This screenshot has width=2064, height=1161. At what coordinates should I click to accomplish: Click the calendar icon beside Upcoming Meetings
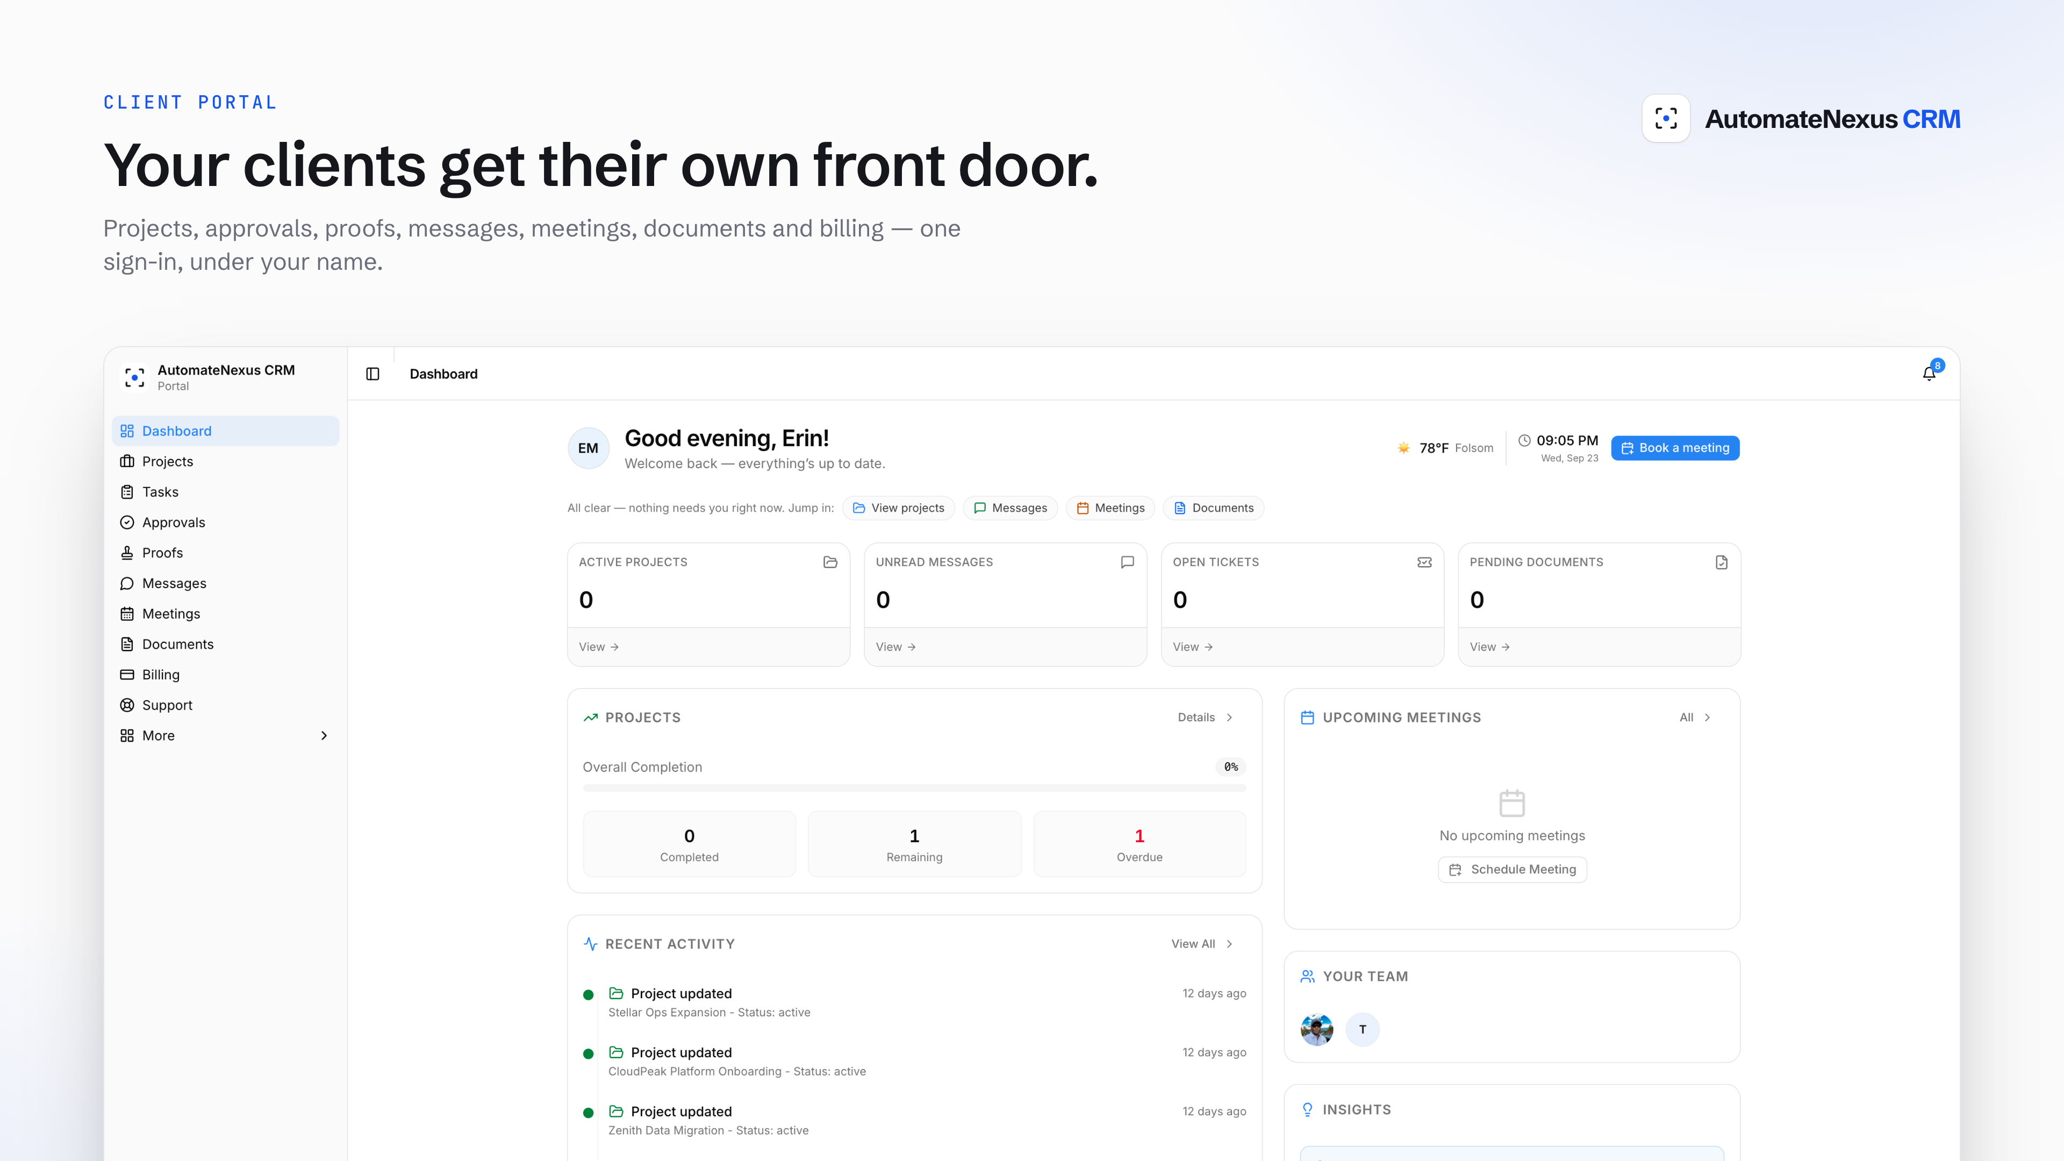click(x=1308, y=718)
